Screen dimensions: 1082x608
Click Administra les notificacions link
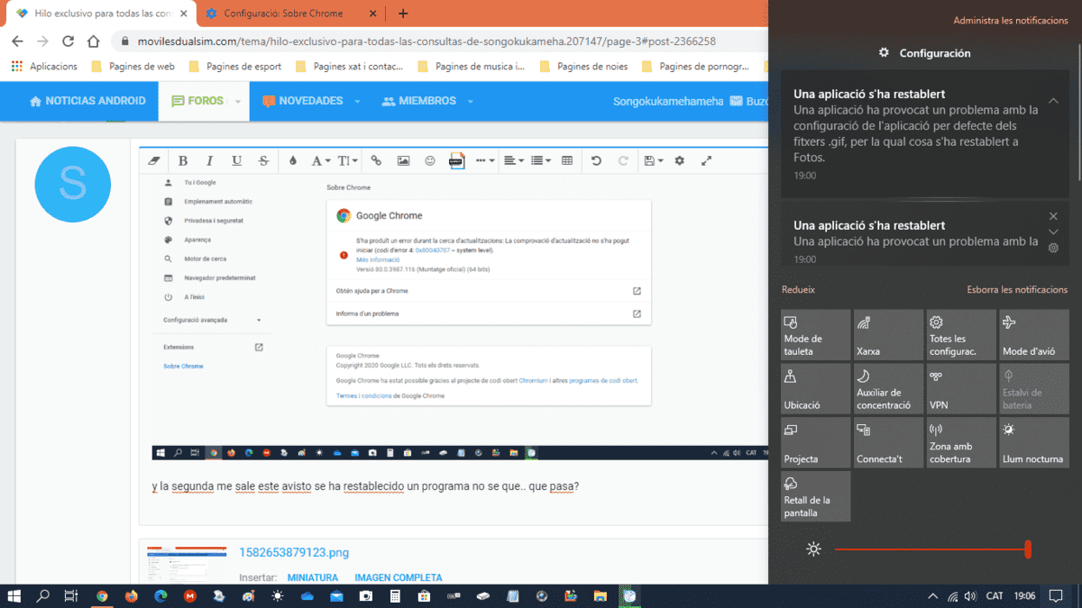1010,20
